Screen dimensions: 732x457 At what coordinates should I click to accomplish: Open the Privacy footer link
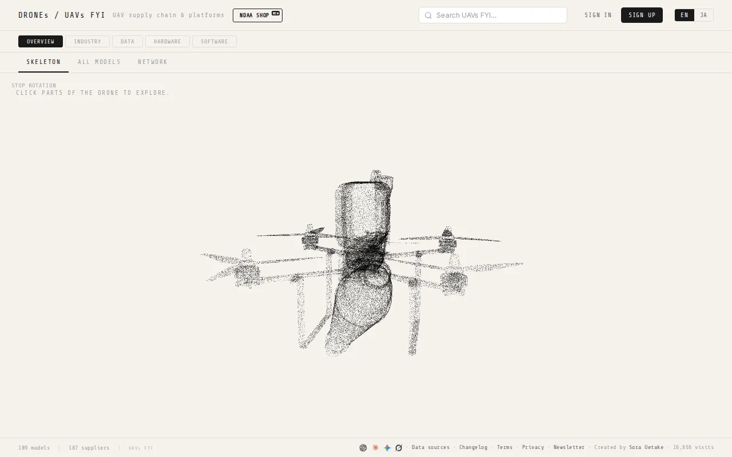(x=533, y=448)
